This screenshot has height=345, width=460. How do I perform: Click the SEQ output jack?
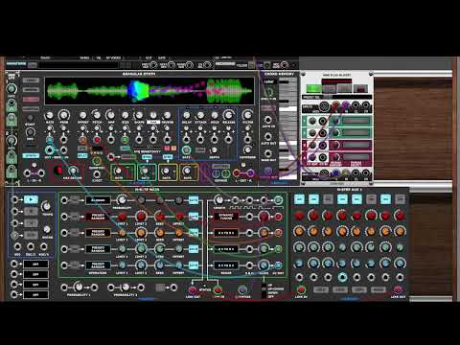[x=17, y=246]
